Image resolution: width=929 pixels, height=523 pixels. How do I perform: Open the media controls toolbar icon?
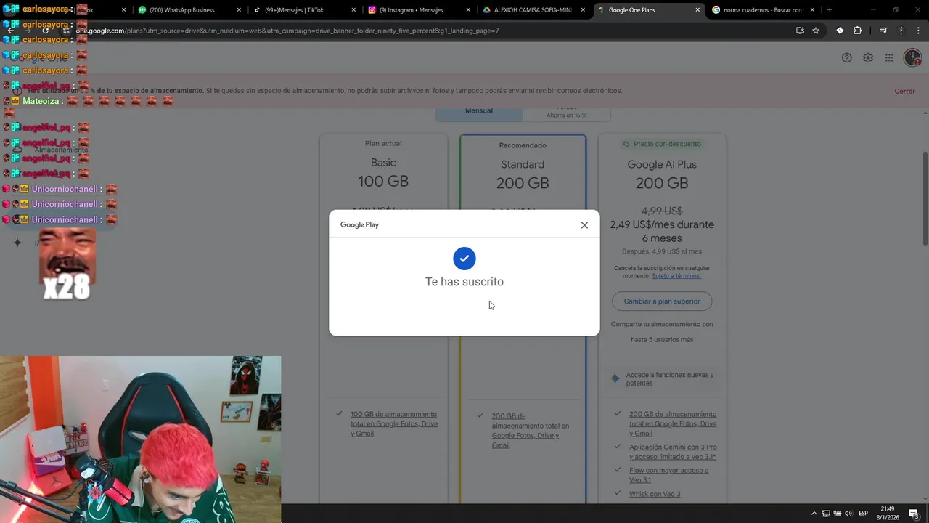pos(883,31)
